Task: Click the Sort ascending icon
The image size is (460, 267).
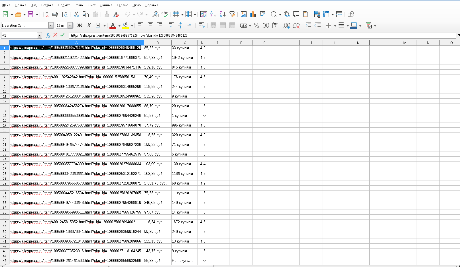Action: click(213, 14)
